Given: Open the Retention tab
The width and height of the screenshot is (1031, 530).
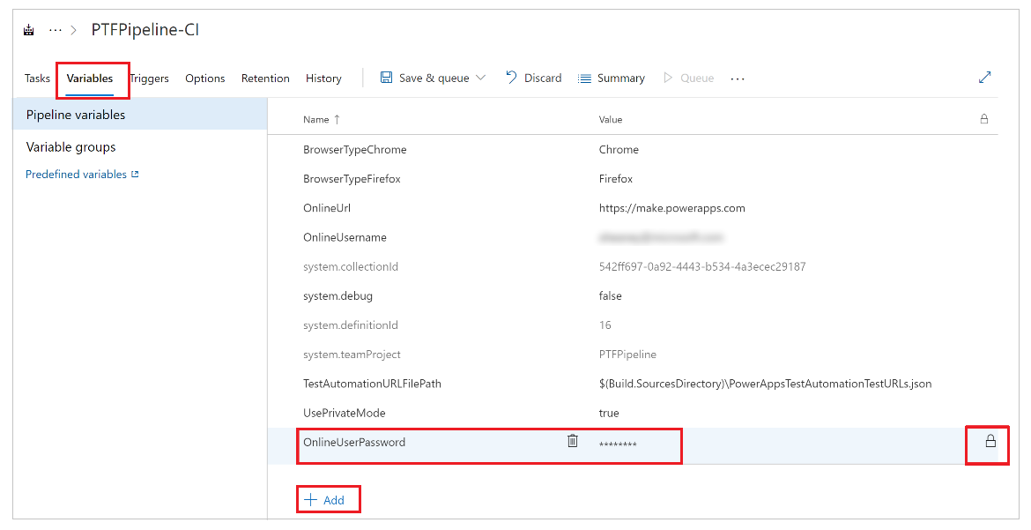Looking at the screenshot, I should (x=265, y=78).
